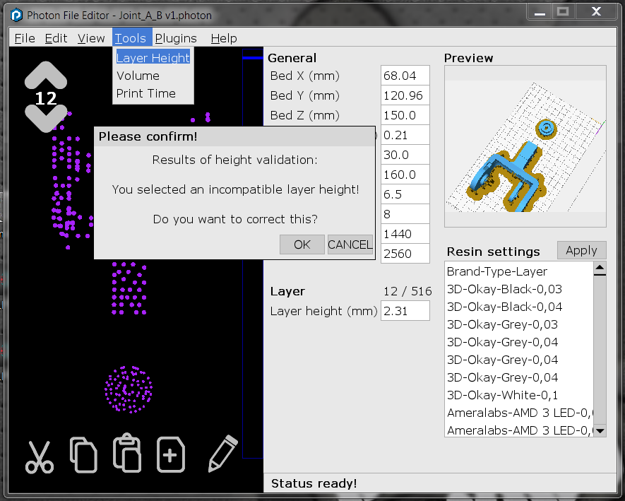The image size is (625, 501).
Task: Open the View menu
Action: click(x=92, y=38)
